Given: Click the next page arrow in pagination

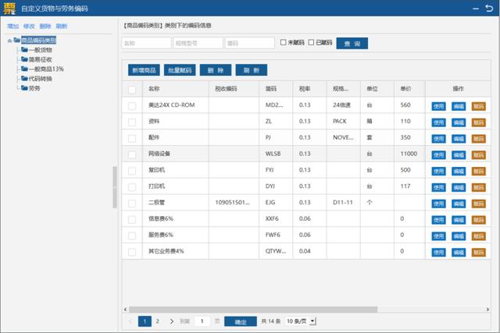Looking at the screenshot, I should 171,321.
